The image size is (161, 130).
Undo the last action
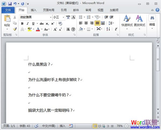[x=15, y=4]
